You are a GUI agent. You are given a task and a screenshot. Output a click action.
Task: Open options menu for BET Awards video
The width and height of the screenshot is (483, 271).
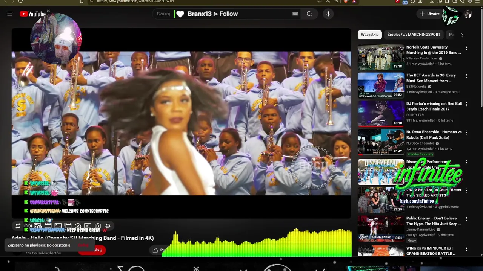click(467, 76)
